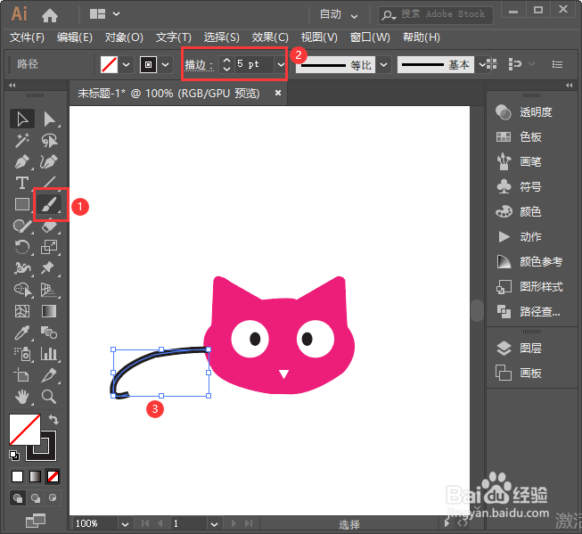Open variable width profile 等比 dropdown
Viewport: 582px width, 534px height.
384,64
